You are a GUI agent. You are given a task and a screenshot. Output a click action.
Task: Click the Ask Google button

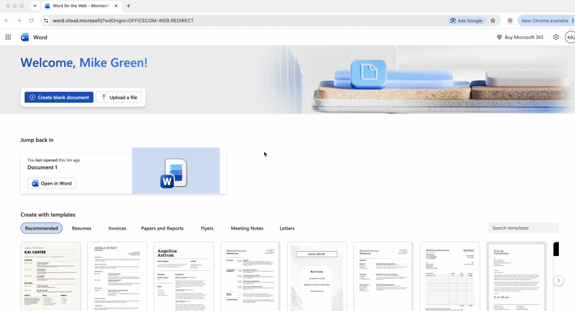(467, 20)
